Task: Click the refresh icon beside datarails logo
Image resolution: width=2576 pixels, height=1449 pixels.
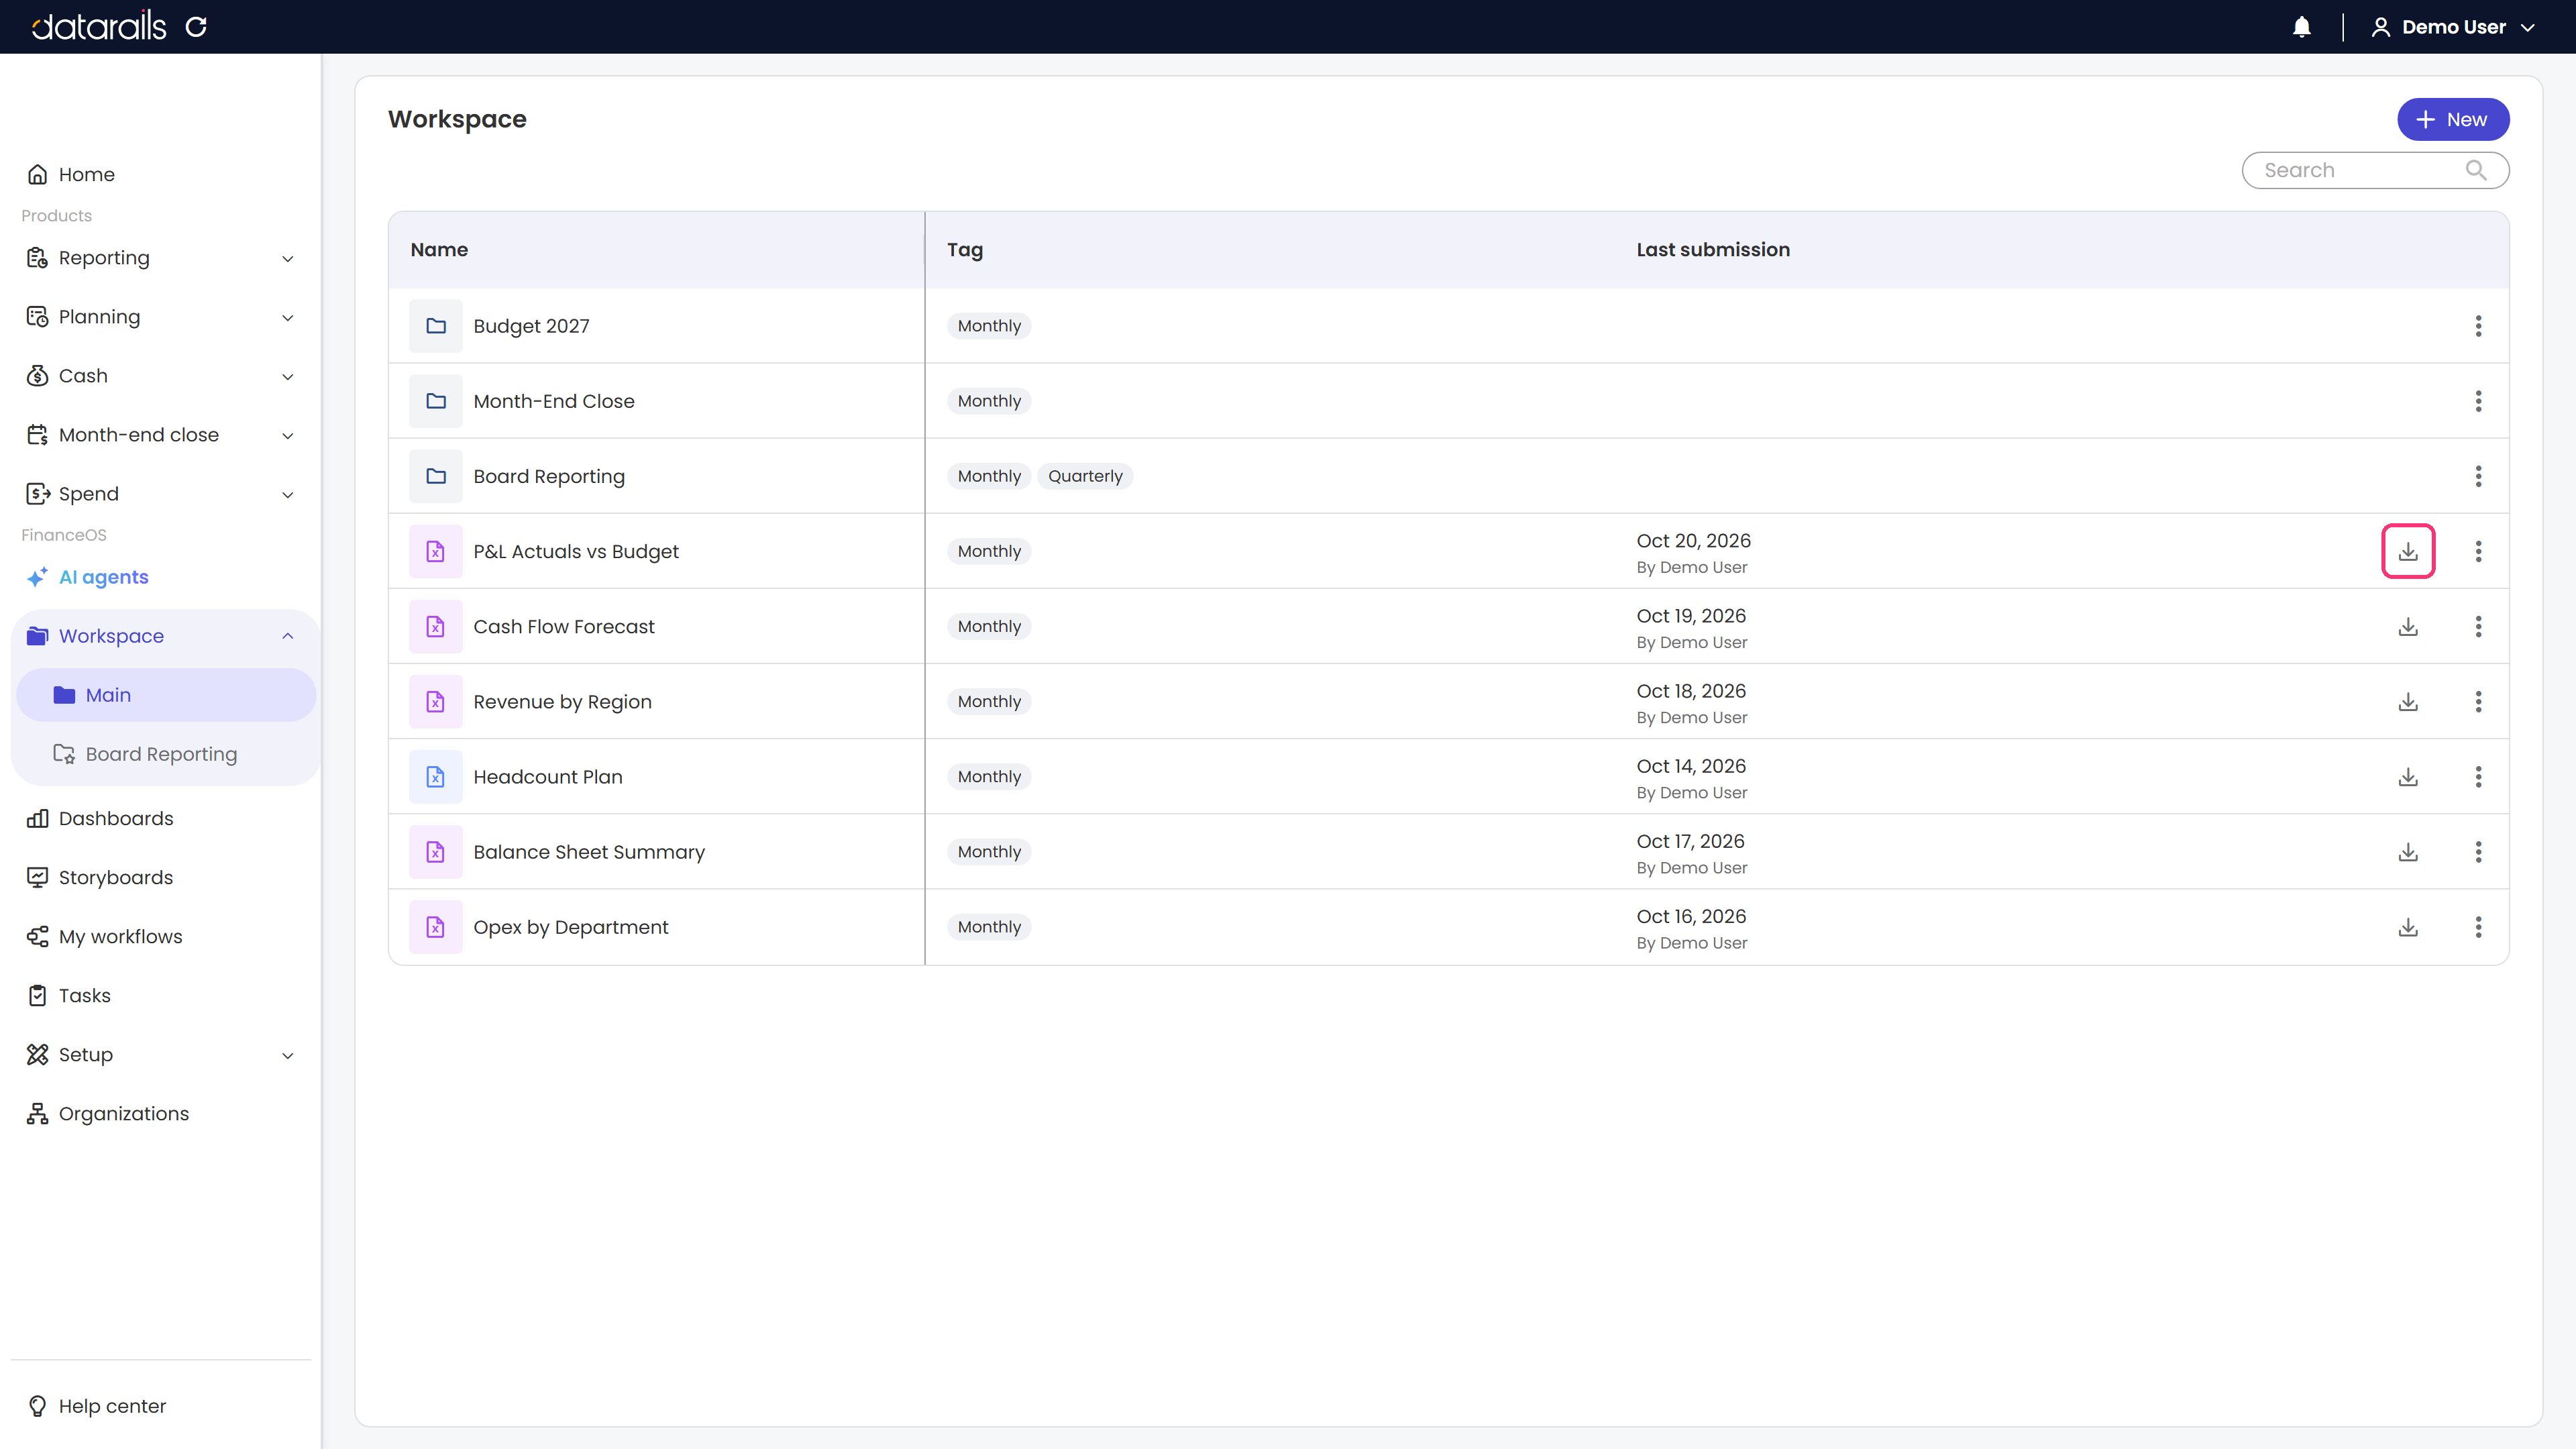Action: click(x=196, y=27)
